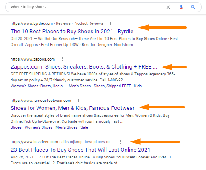The image size is (206, 170).
Task: Follow the 'Women's Shoes: Boots, Heels...' Zappos sitelink
Action: (x=38, y=86)
